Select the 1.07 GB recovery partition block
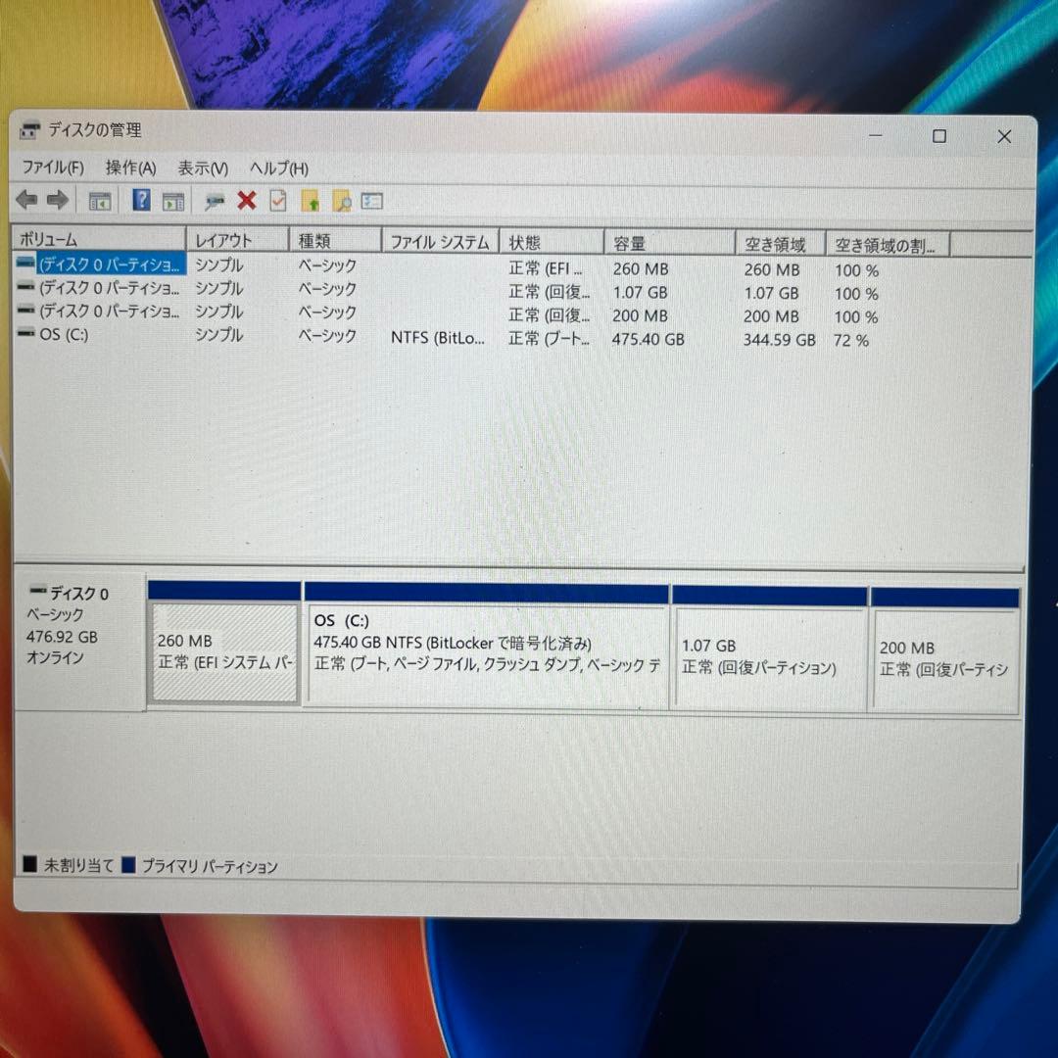 (770, 653)
